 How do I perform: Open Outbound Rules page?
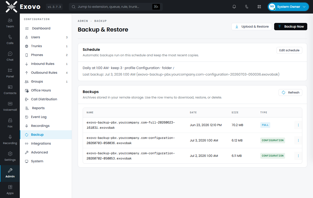click(46, 73)
